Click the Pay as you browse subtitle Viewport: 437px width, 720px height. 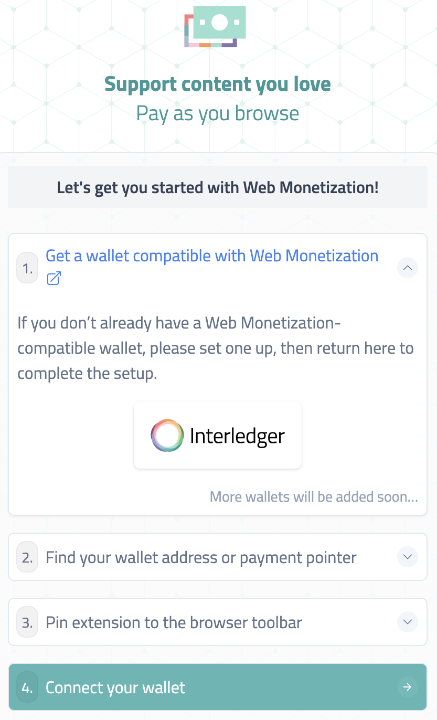(218, 113)
